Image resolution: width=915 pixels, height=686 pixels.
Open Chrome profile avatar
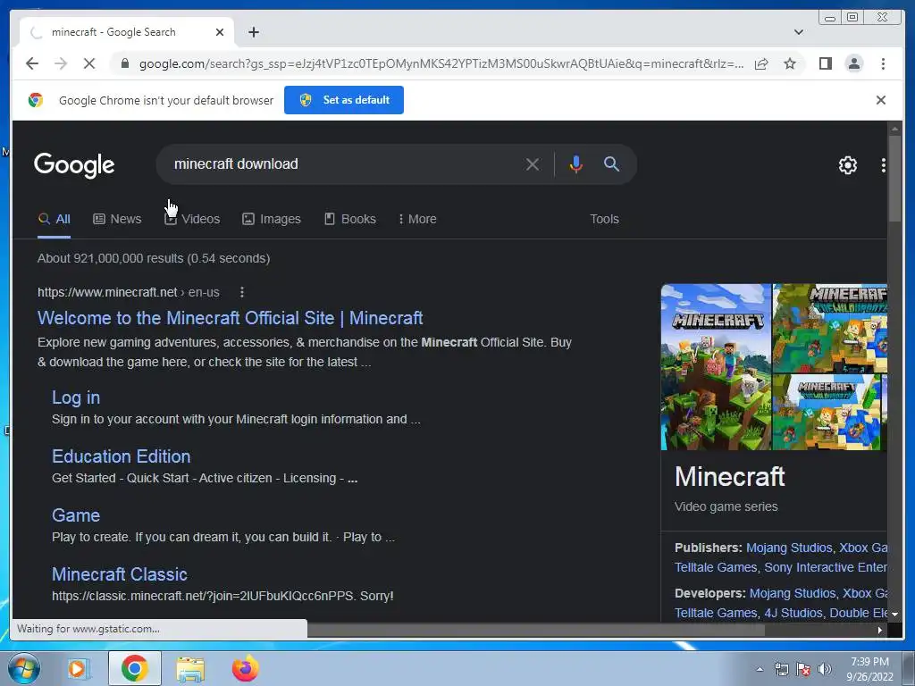853,63
